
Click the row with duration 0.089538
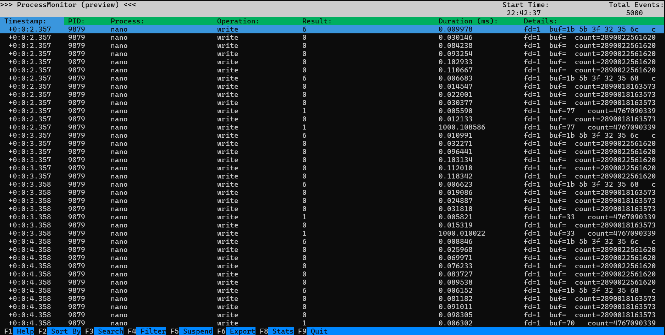coord(332,282)
